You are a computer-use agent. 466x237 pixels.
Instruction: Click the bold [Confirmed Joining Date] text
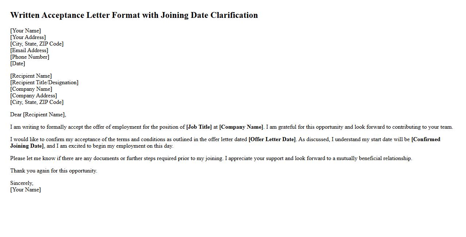coord(426,139)
